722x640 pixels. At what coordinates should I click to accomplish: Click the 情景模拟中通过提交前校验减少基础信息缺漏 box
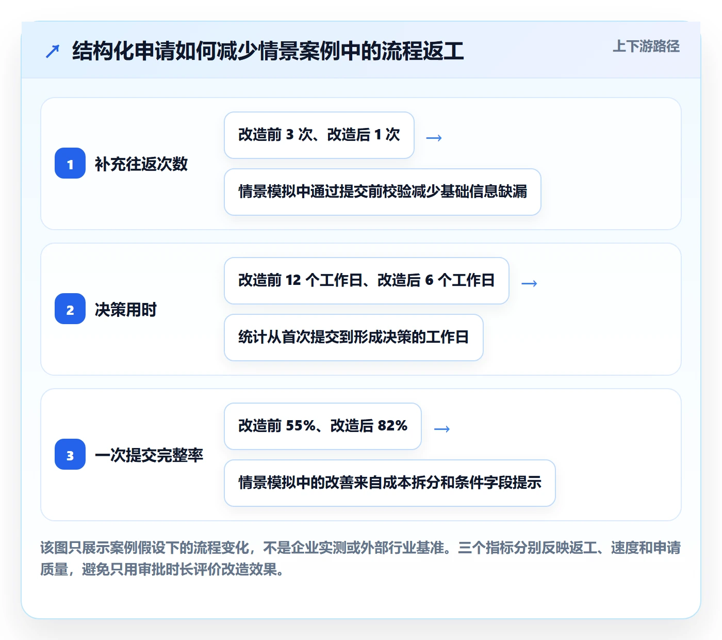tap(383, 192)
